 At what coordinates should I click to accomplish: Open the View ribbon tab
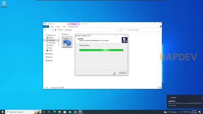pos(64,27)
